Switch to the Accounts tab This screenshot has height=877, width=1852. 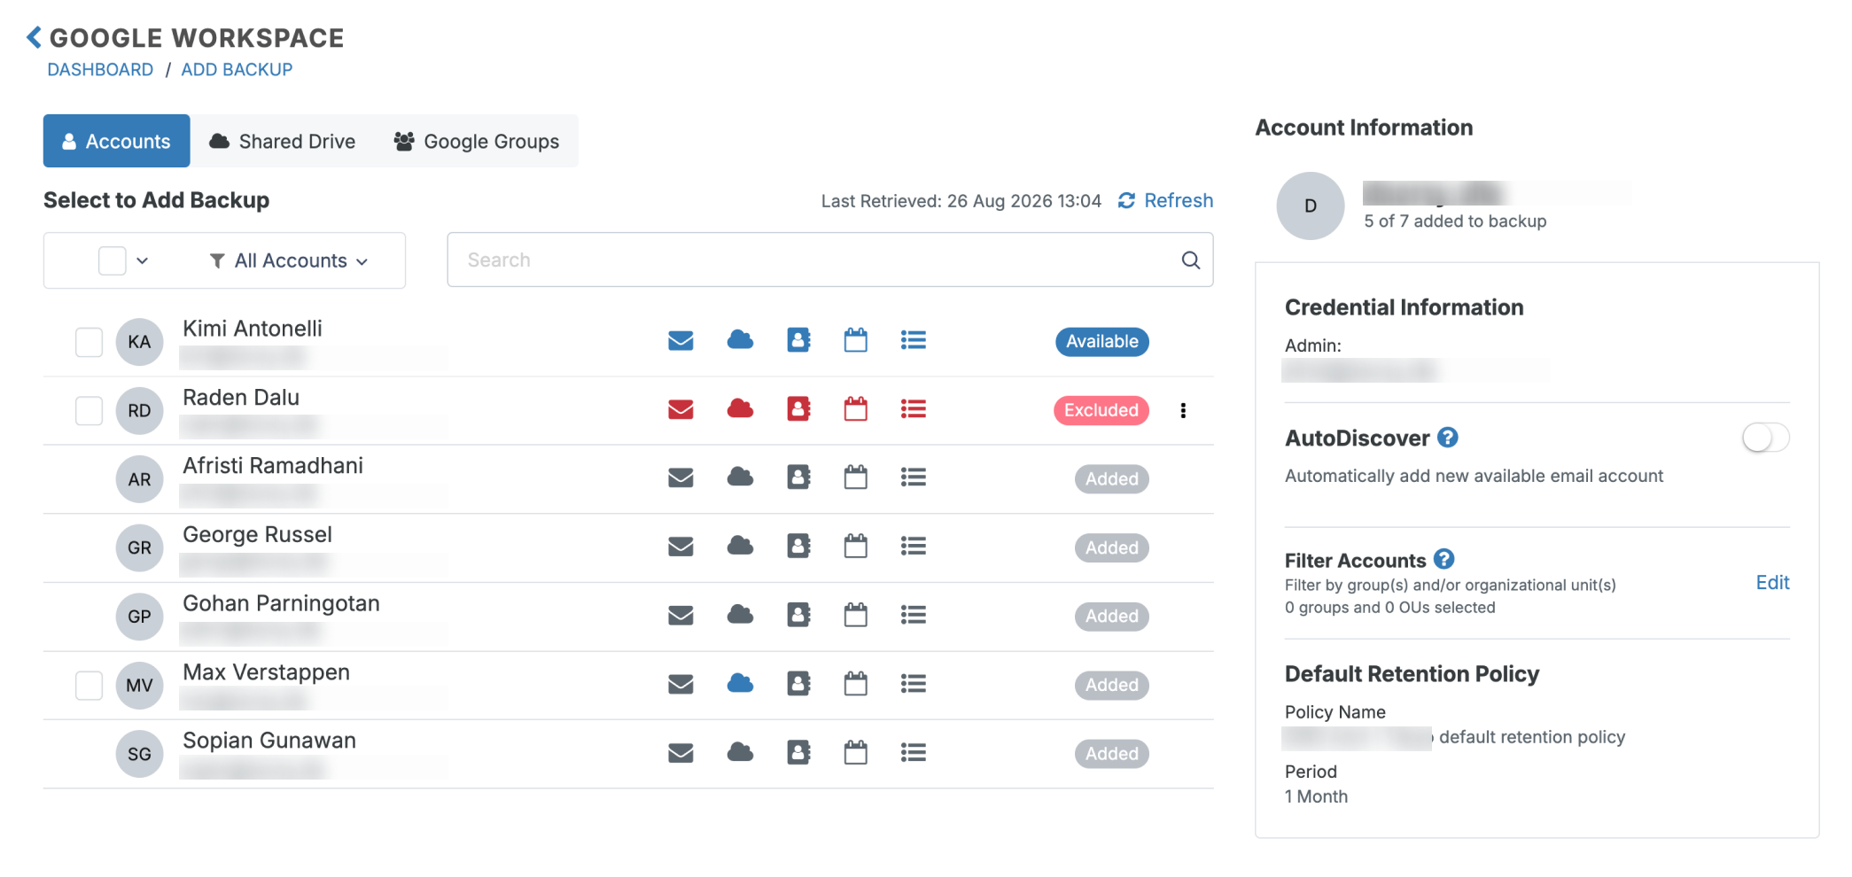point(116,141)
